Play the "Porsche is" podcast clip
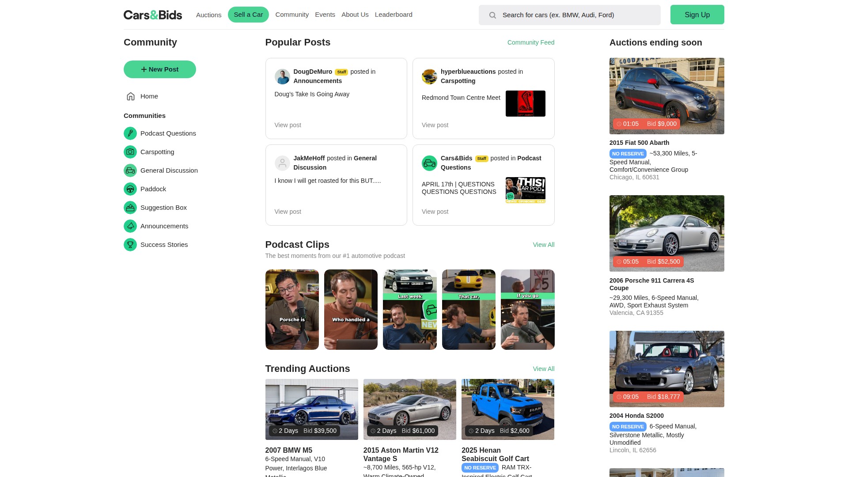The height and width of the screenshot is (477, 848). click(292, 310)
